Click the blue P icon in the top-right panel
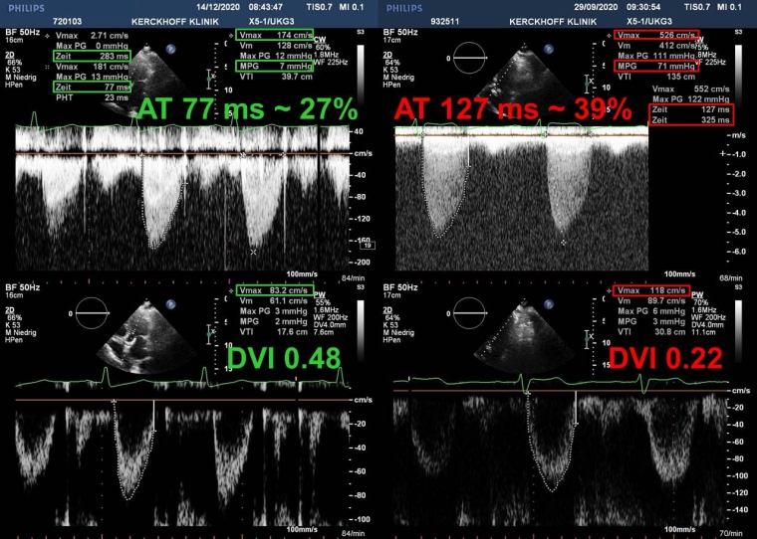 tap(549, 49)
